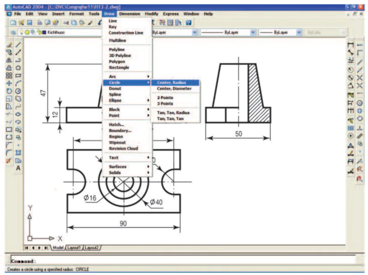This screenshot has height=275, width=368.
Task: Select the Rectangle tool icon
Action: point(18,75)
